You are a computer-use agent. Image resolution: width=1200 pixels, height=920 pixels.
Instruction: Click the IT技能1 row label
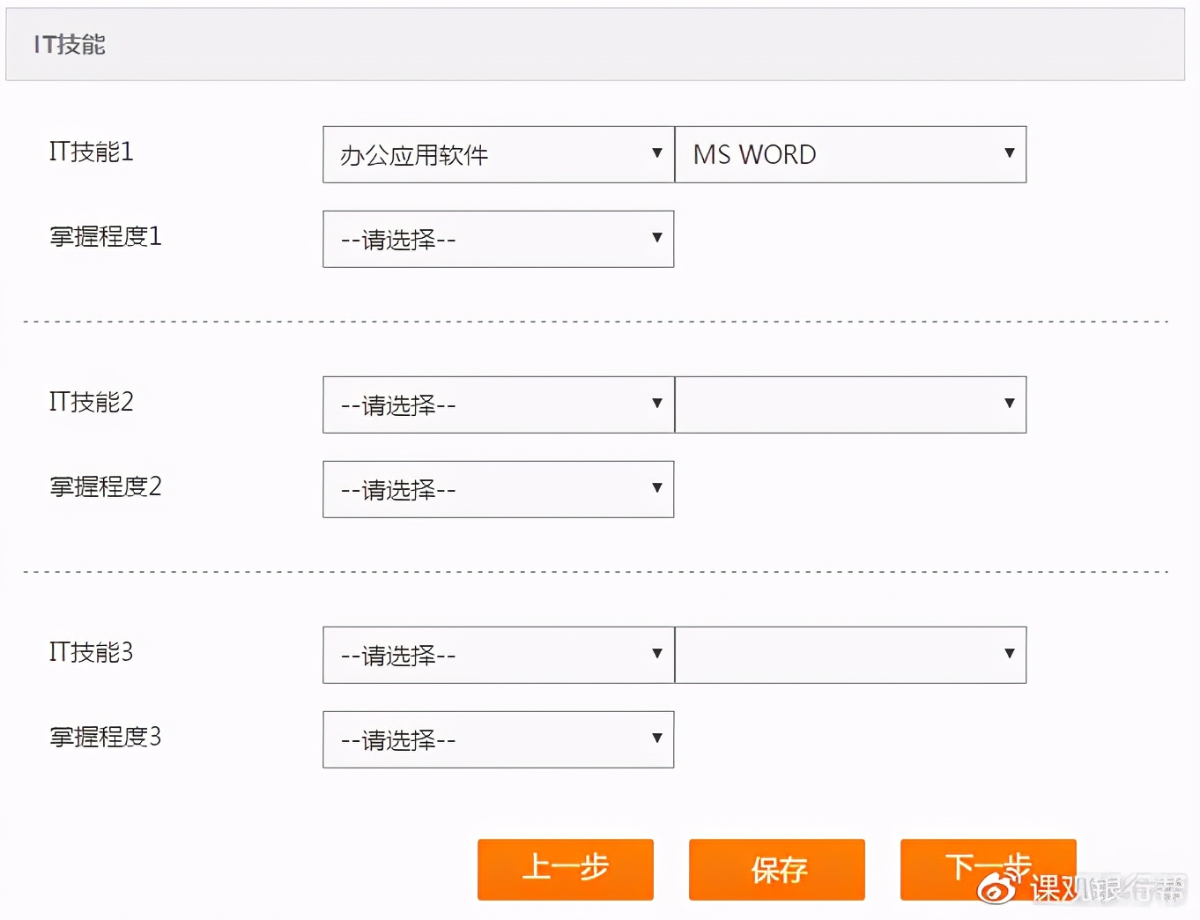click(91, 152)
